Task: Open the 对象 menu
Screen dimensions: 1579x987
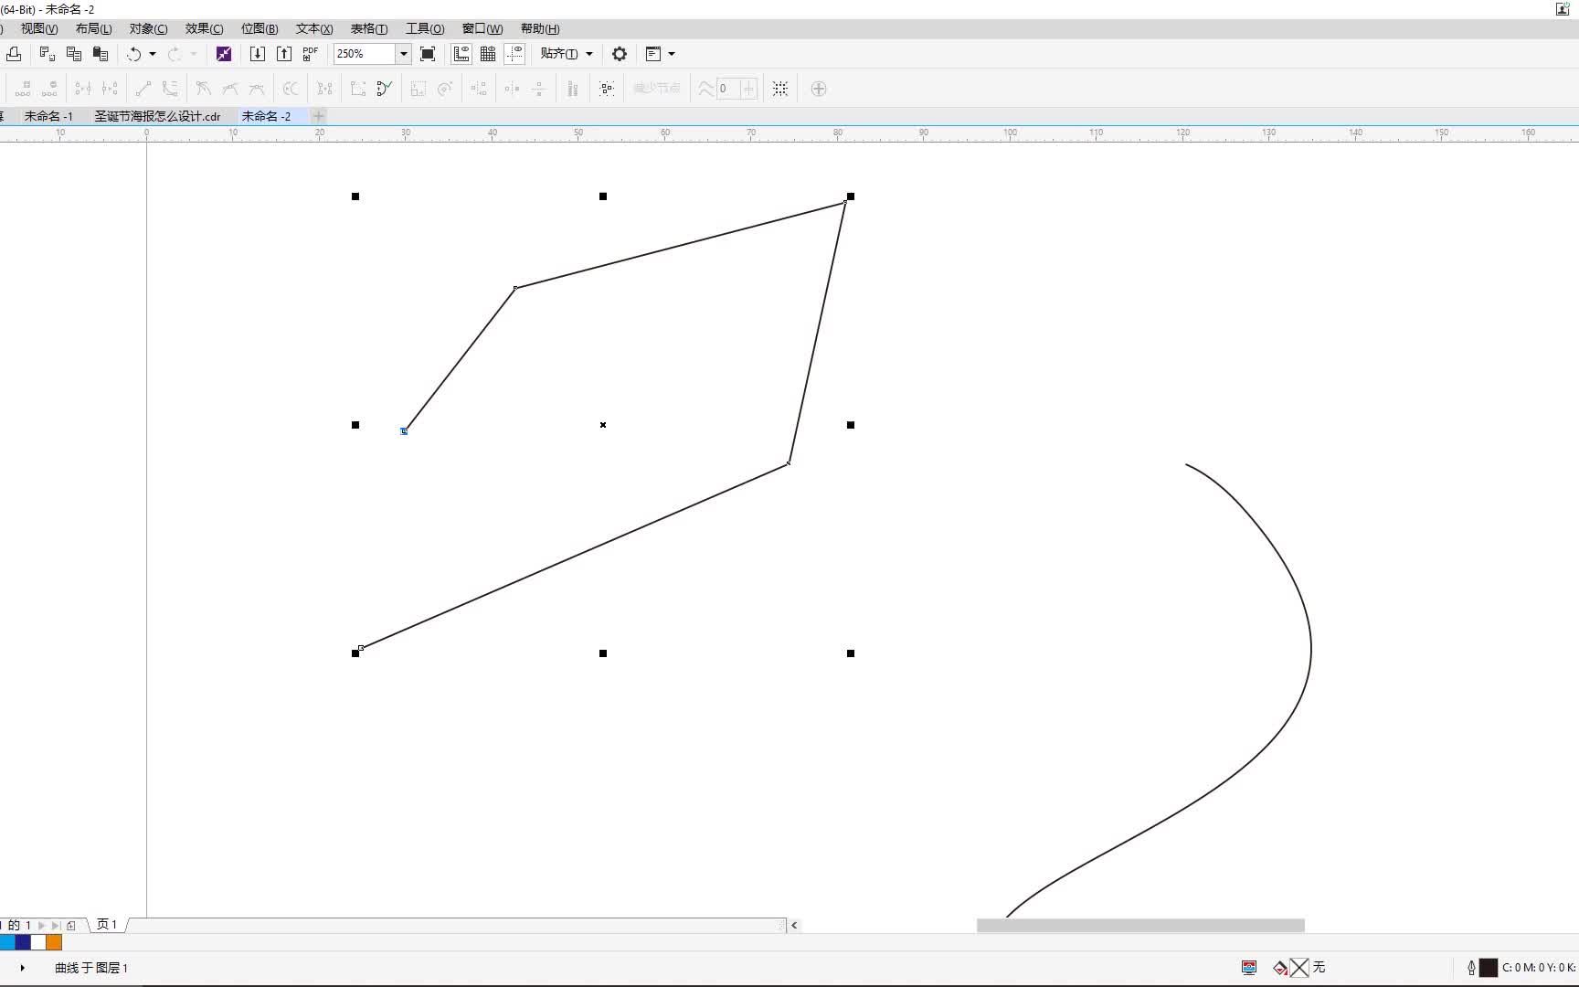Action: point(149,29)
